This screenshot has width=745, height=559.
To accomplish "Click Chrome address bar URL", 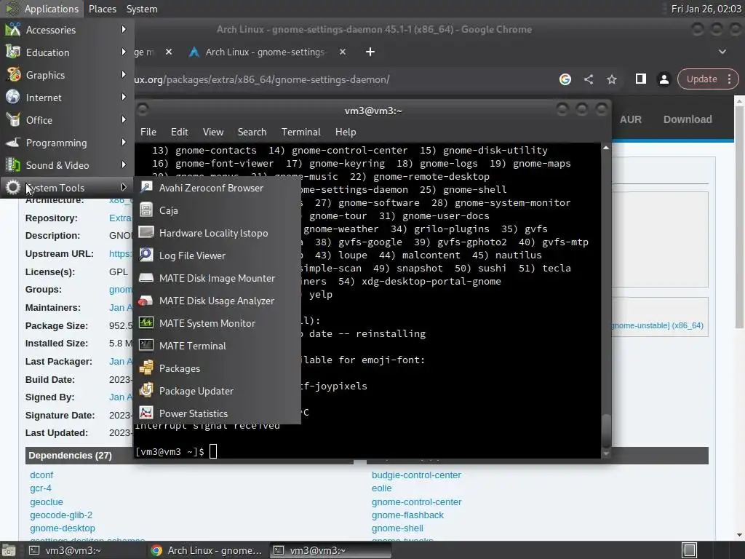I will click(261, 79).
